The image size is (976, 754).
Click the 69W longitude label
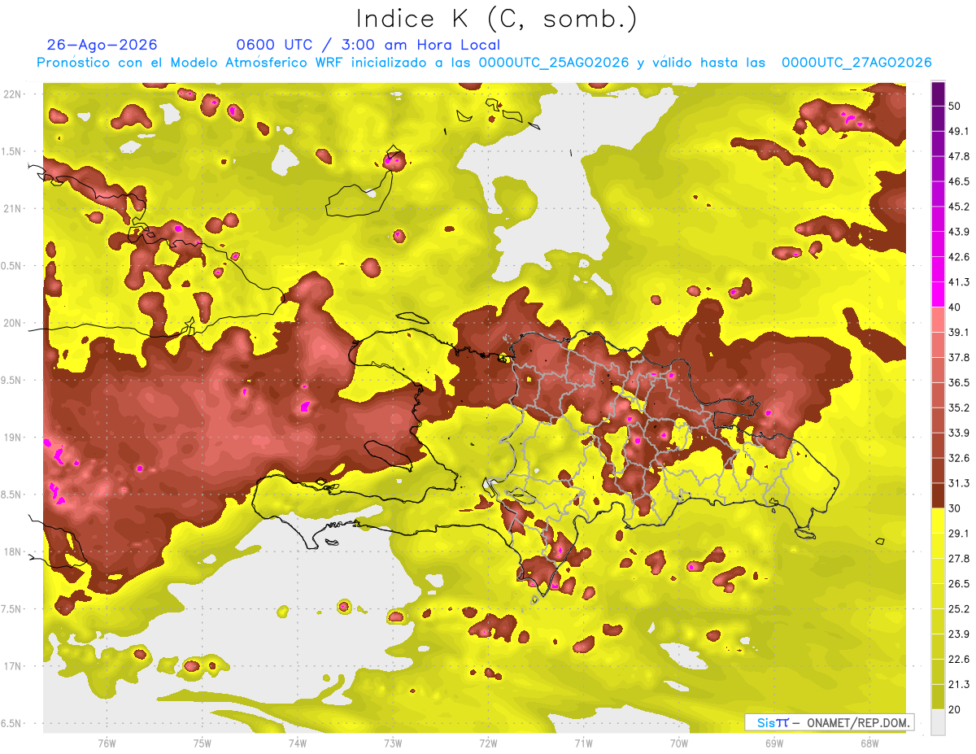[774, 743]
